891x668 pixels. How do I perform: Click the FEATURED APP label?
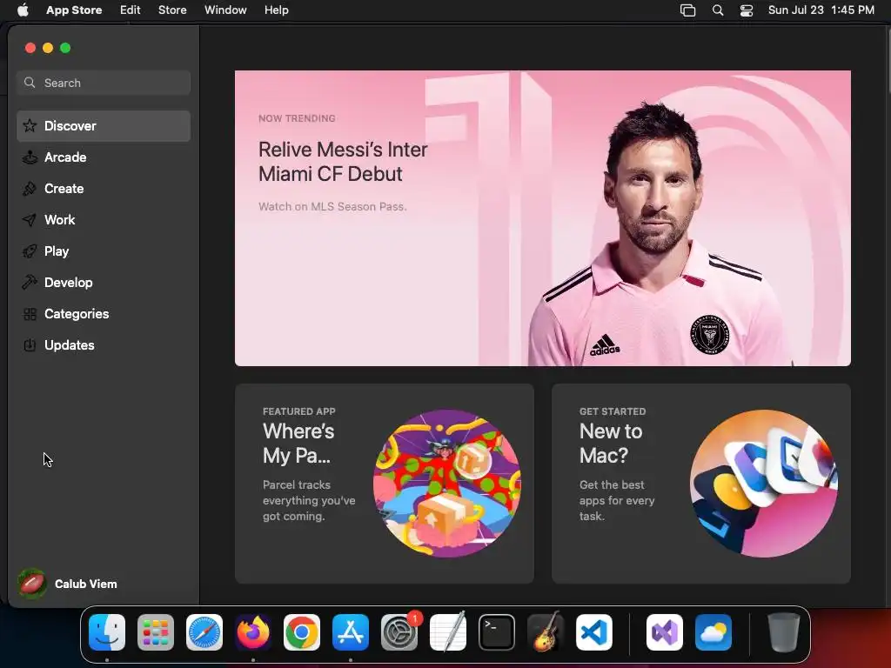pyautogui.click(x=299, y=411)
